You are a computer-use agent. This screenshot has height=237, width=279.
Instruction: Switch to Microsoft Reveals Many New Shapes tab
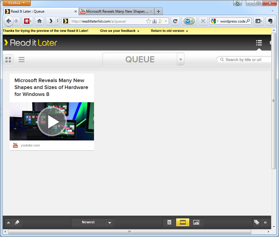click(x=117, y=11)
